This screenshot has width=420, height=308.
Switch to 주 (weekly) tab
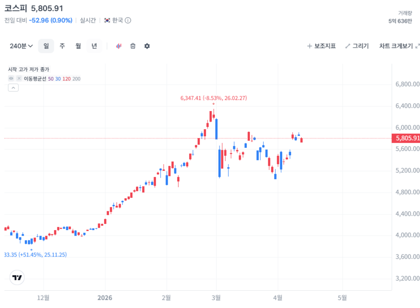pos(62,46)
